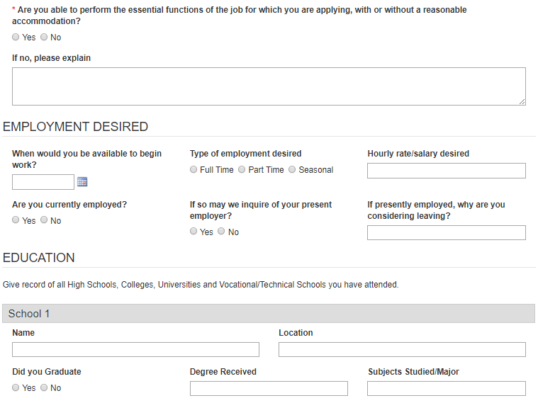The image size is (538, 403).
Task: Select Yes for essential job functions
Action: point(16,37)
